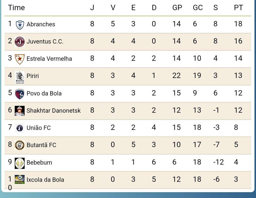This screenshot has width=256, height=198.
Task: Click the Ixcola da Bola badge
Action: pyautogui.click(x=20, y=179)
